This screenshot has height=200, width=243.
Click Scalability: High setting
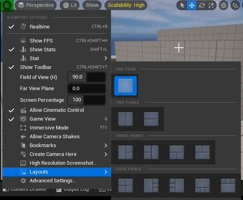click(126, 5)
